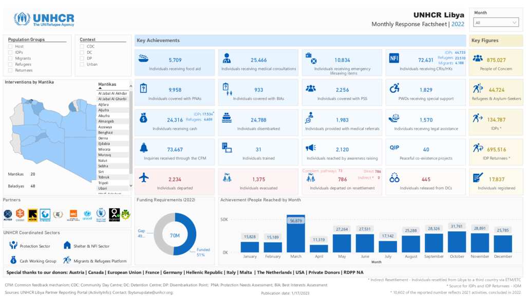Click the PSS group of people icon
This screenshot has height=299, width=526.
tap(311, 88)
